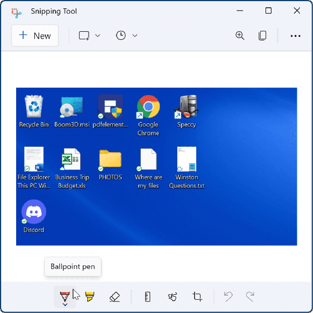The width and height of the screenshot is (313, 313).
Task: Click the Ballpoint pen tooltip label
Action: click(73, 266)
